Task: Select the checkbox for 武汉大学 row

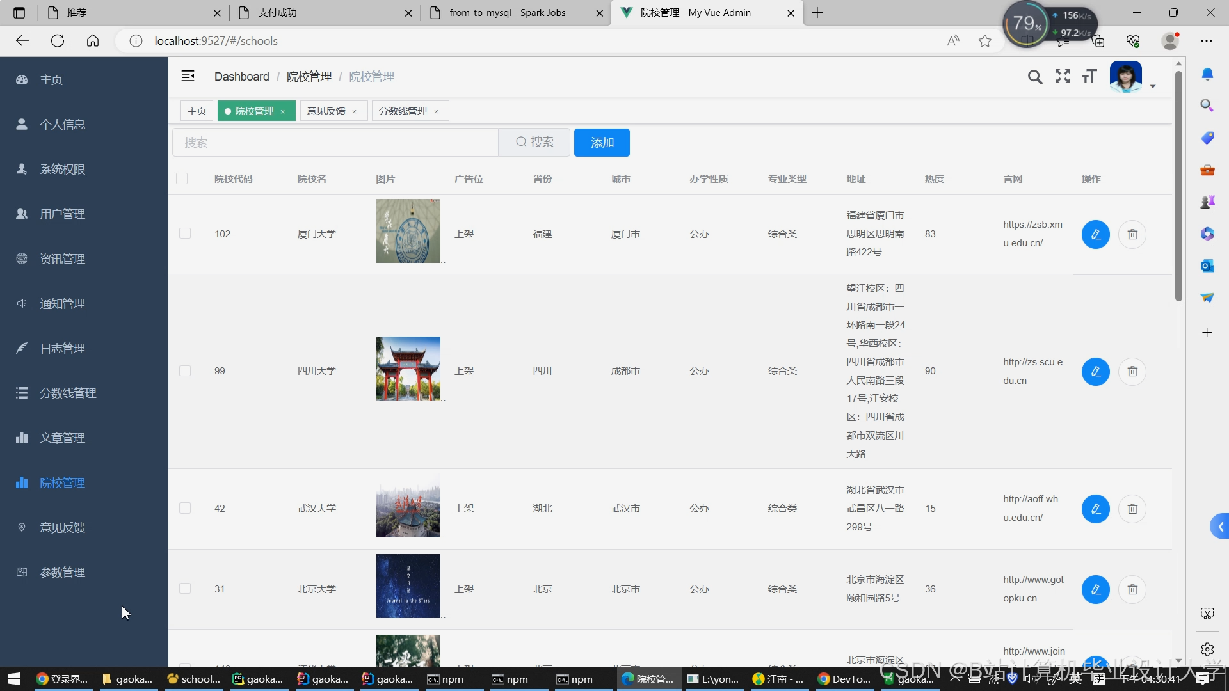Action: click(185, 508)
